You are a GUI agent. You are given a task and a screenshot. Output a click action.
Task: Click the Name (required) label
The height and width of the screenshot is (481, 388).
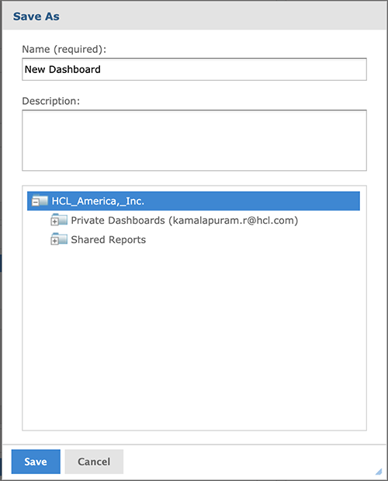coord(64,49)
